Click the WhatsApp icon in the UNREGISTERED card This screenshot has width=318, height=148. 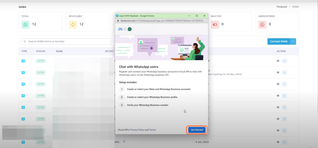262,24
